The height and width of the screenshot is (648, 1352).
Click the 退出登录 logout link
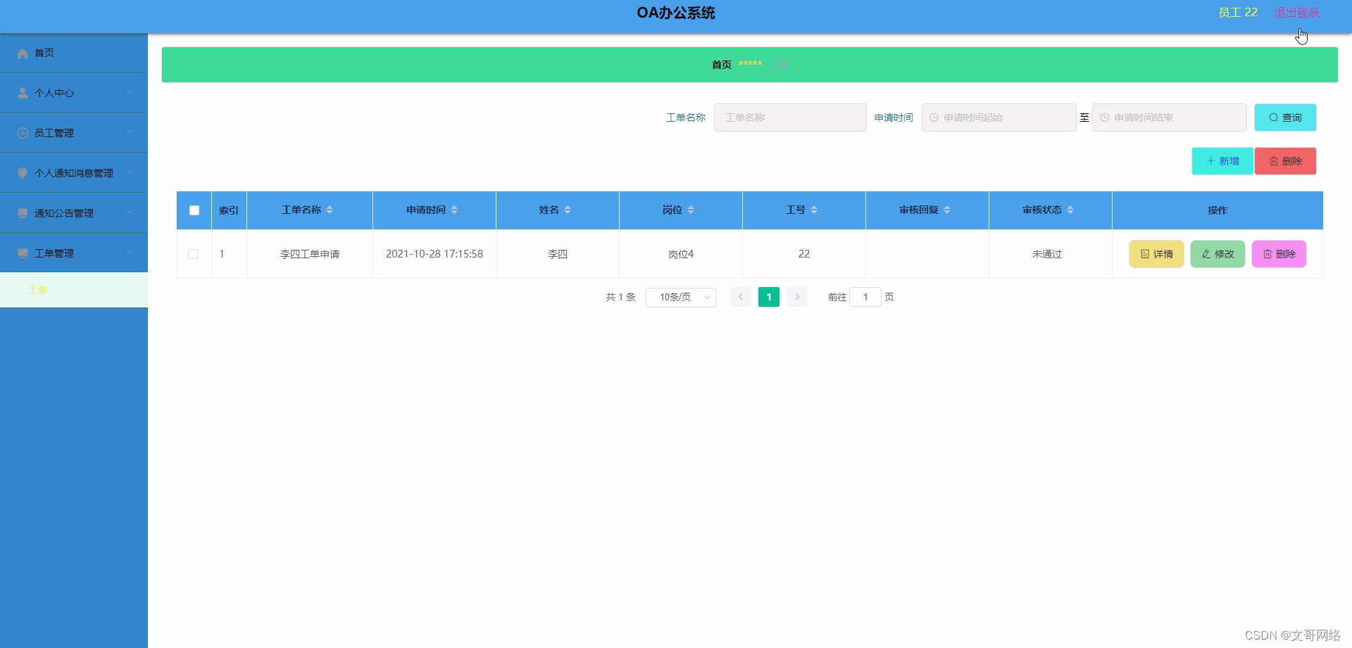(x=1296, y=12)
